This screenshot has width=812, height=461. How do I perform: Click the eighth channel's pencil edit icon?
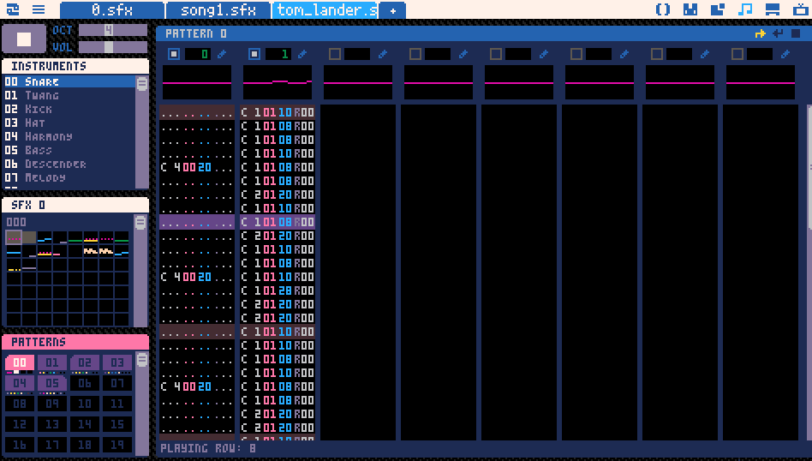click(785, 54)
